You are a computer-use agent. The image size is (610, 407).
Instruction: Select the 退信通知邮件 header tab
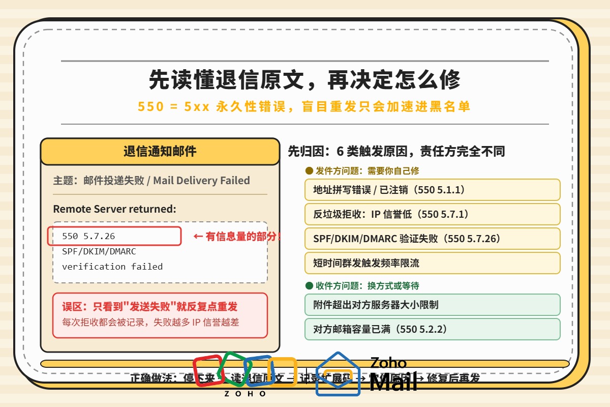tap(160, 152)
